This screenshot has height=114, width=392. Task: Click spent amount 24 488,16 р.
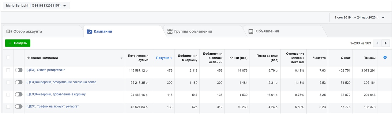point(139,95)
